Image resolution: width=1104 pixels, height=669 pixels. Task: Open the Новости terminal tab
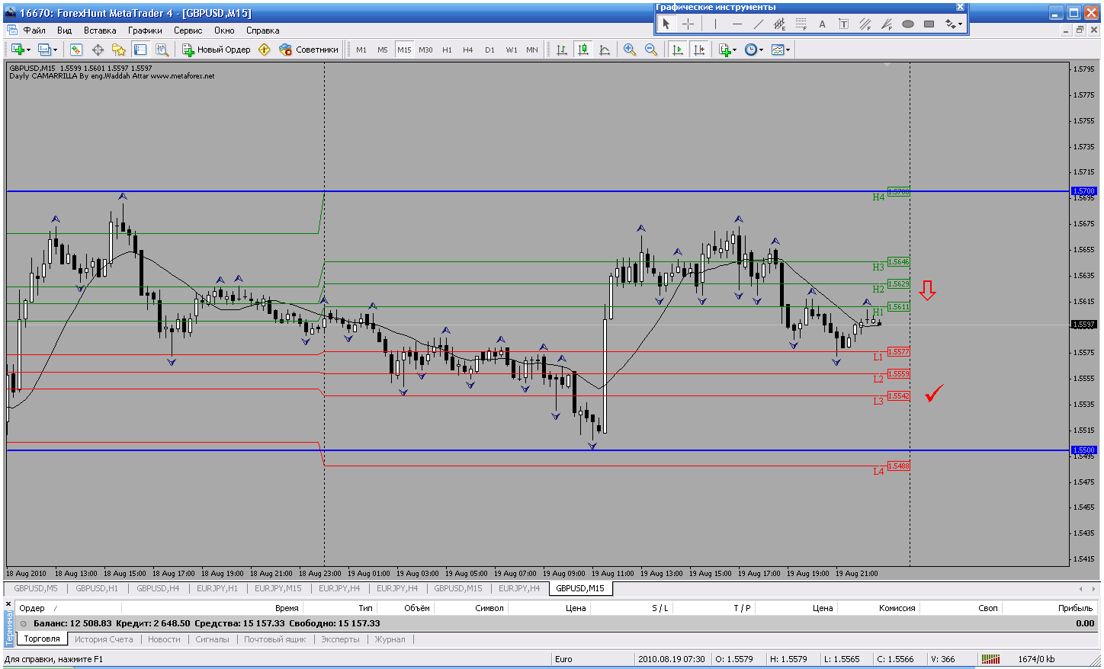point(164,639)
